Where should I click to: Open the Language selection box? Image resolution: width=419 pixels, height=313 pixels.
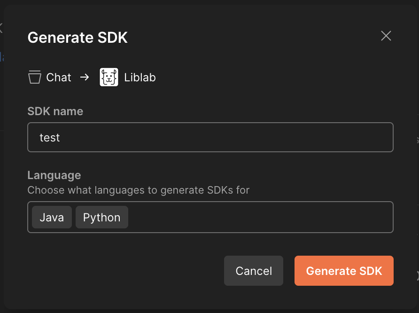(258, 217)
